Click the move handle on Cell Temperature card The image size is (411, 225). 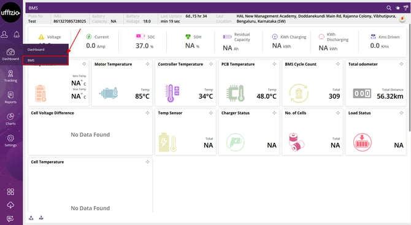(148, 162)
